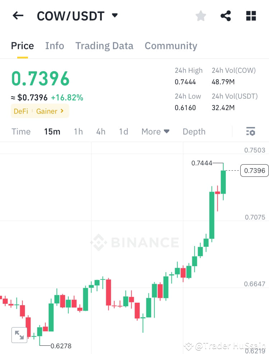Open the share options icon
The height and width of the screenshot is (354, 269).
point(226,15)
